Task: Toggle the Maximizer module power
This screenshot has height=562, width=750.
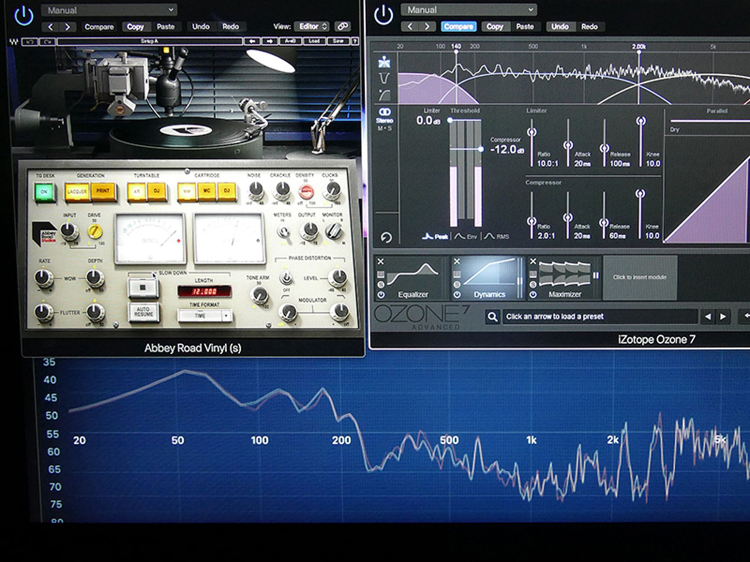Action: [533, 295]
